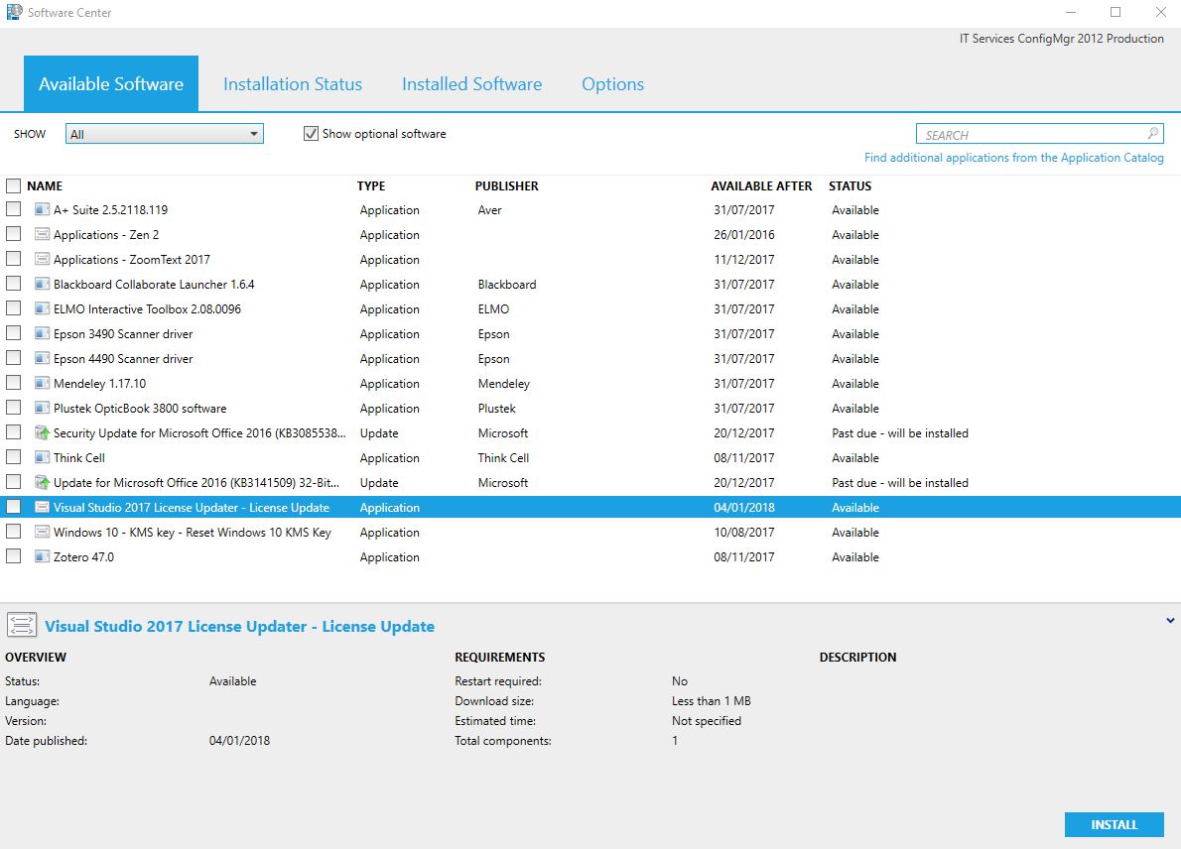Click the SEARCH input field
Screen dimensions: 1181x849
click(1039, 134)
